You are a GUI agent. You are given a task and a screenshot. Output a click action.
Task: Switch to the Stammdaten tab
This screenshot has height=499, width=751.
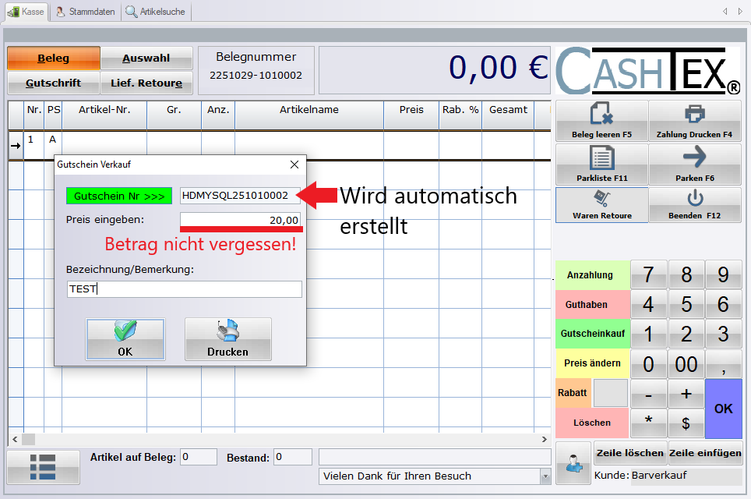(84, 12)
